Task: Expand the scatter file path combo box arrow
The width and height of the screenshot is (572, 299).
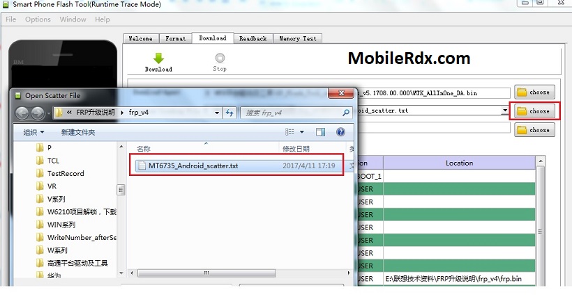Action: coord(505,111)
